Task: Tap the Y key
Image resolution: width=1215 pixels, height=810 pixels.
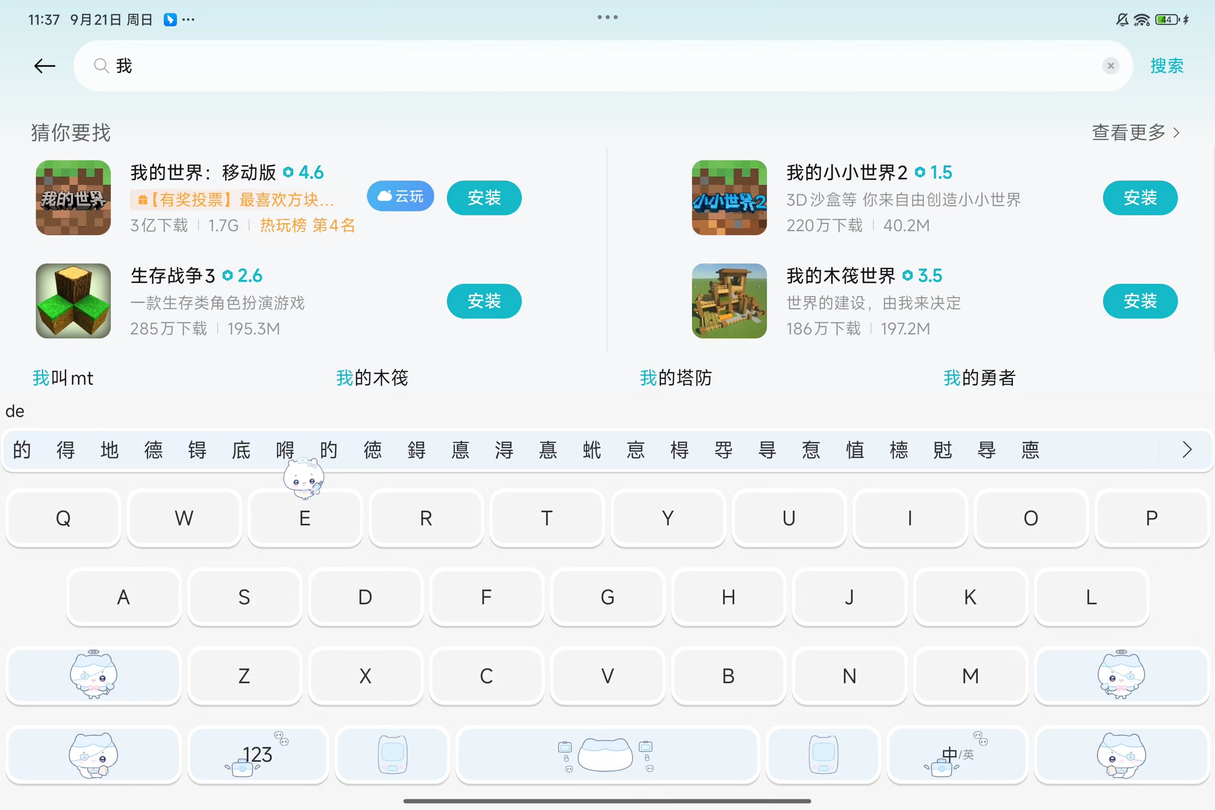Action: (668, 518)
